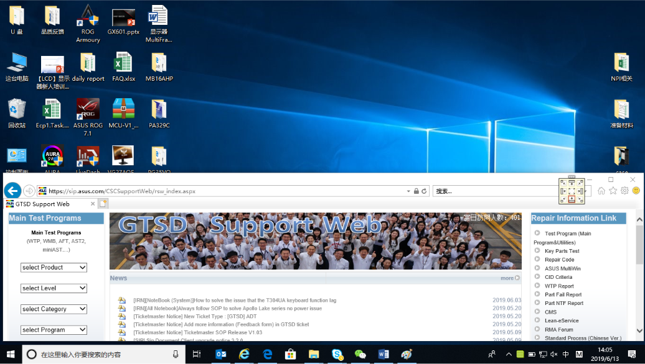
Task: Select the MB16AHP folder on desktop
Action: (159, 67)
